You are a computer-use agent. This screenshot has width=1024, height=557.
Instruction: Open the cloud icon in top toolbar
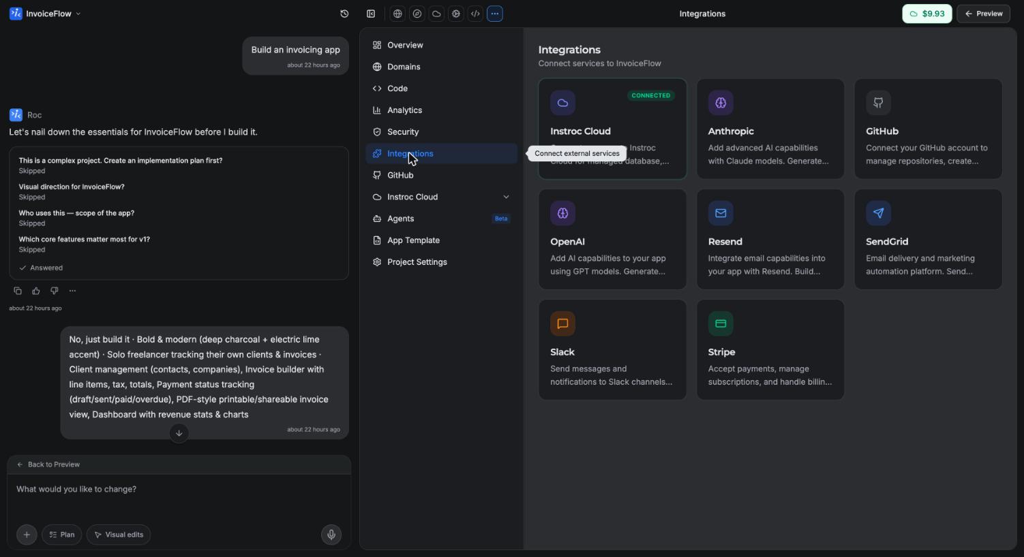[436, 14]
